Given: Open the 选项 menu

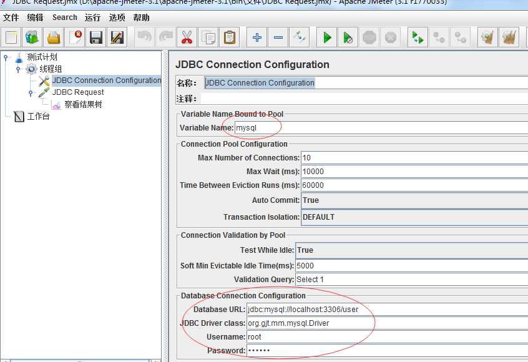Looking at the screenshot, I should click(x=117, y=17).
